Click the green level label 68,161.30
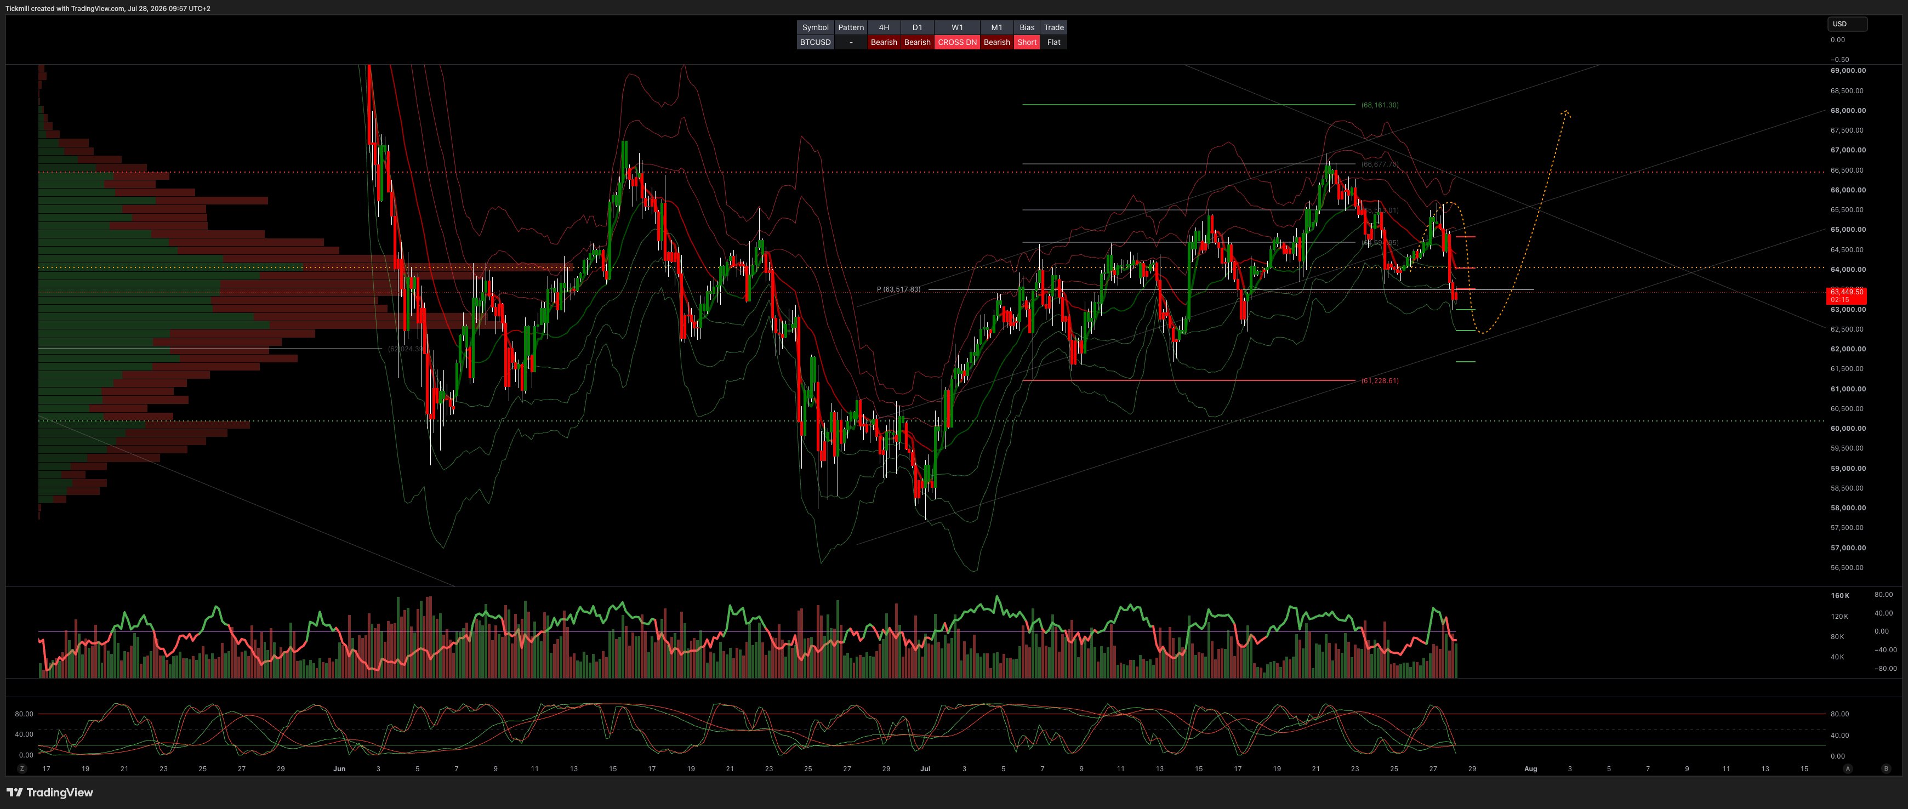1908x809 pixels. (1380, 105)
